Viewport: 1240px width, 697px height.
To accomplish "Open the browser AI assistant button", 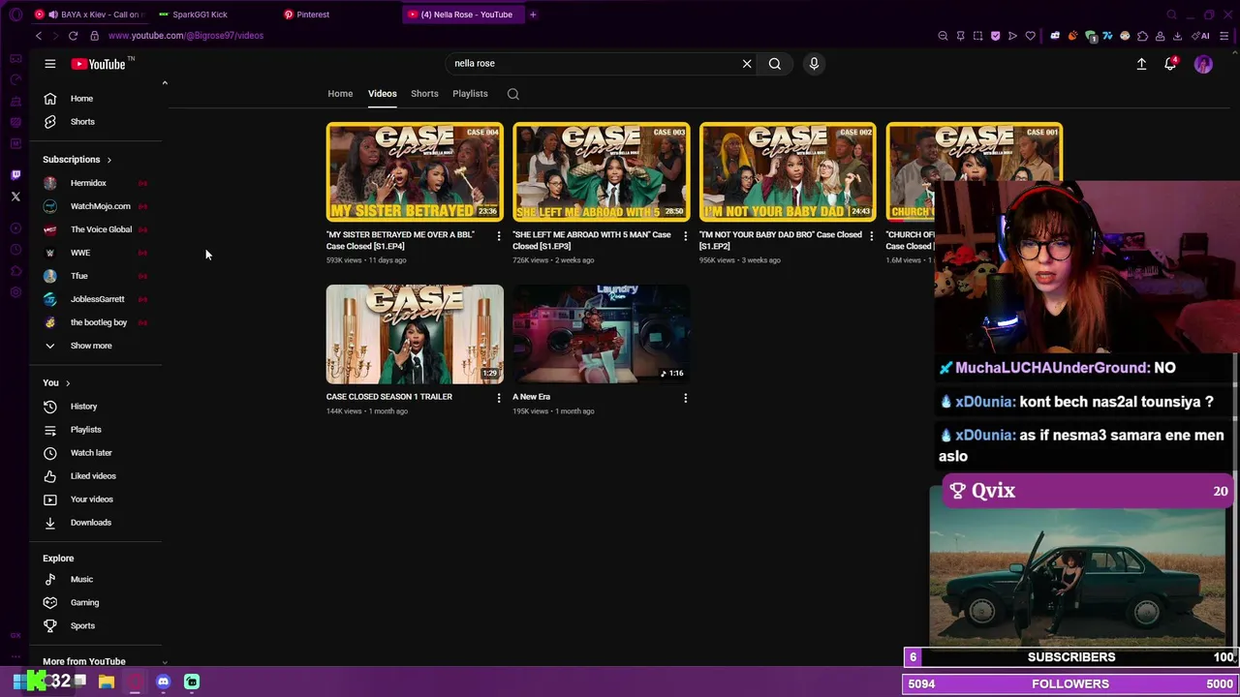I will point(1202,36).
